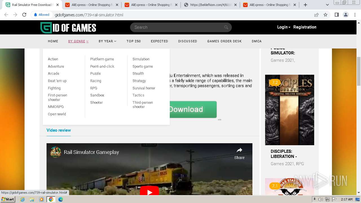The image size is (361, 203).
Task: Open the Login dropdown
Action: tap(284, 27)
